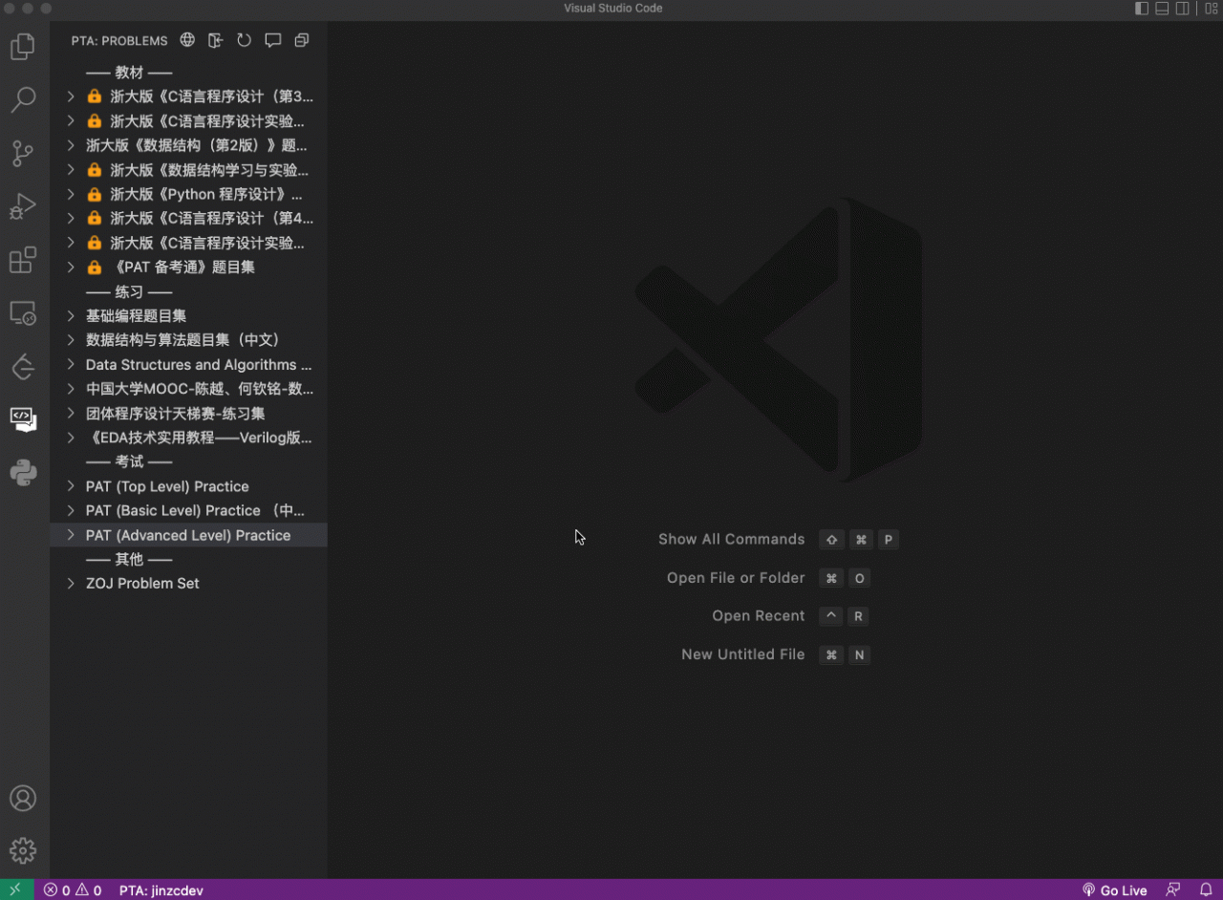Expand 浙大版《Python 程序设计》 item
This screenshot has width=1223, height=900.
point(71,194)
